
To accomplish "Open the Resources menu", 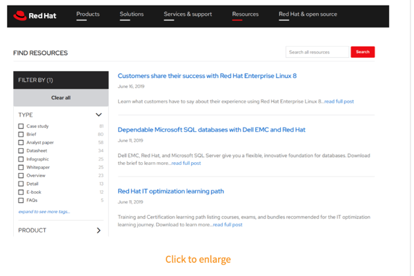I will coord(245,14).
